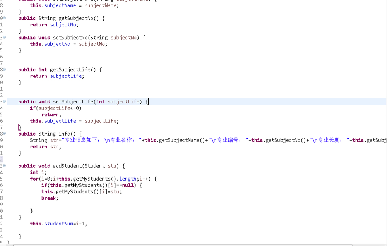Image resolution: width=387 pixels, height=246 pixels.
Task: Click the '专业信息如下：' string literal text
Action: point(82,140)
